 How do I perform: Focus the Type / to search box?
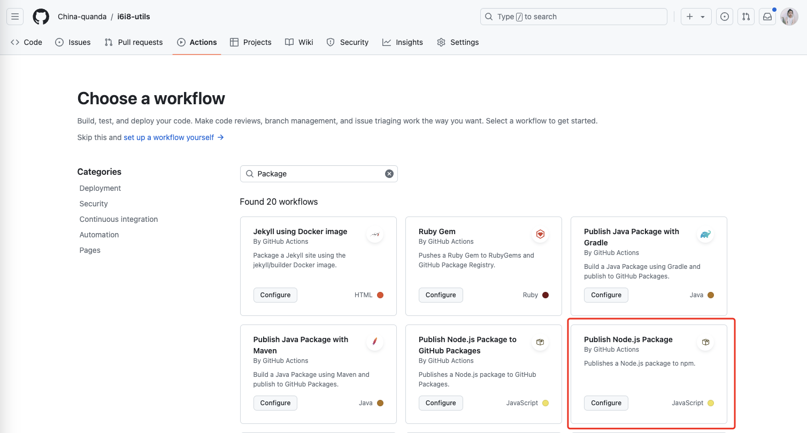[574, 17]
